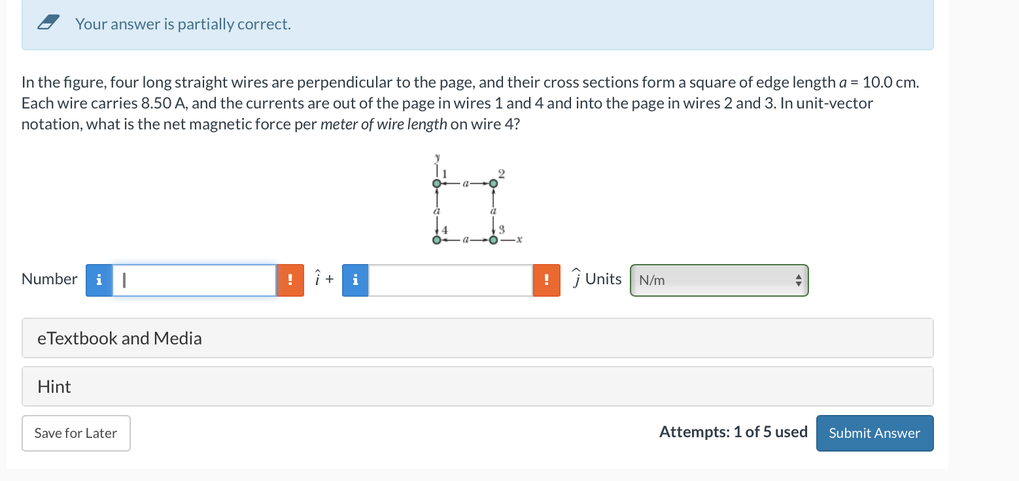This screenshot has width=1019, height=481.
Task: Click the partially correct feedback banner
Action: point(477,24)
